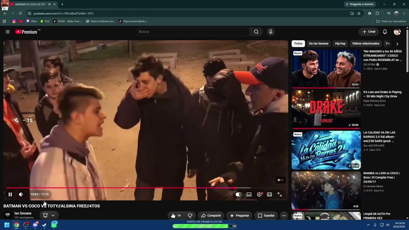Open La Calidad Va En Las Barras thumbnail
409x230 pixels.
click(326, 150)
